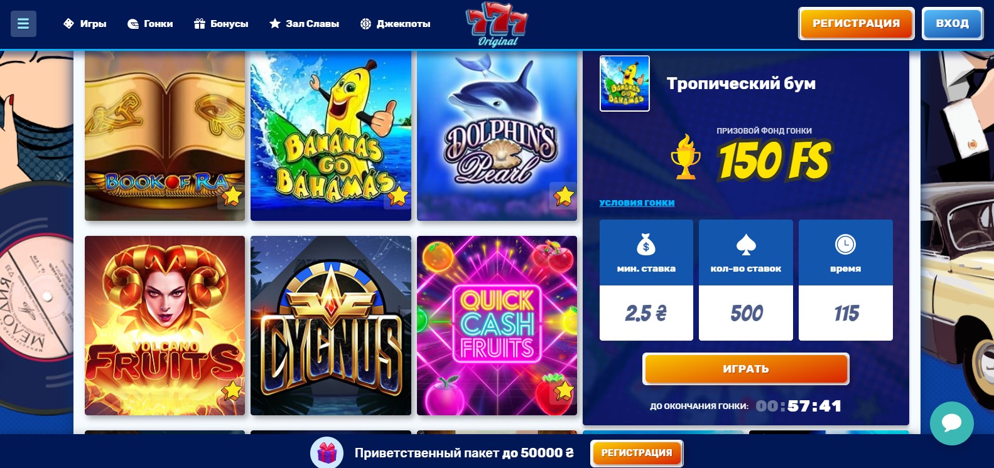The height and width of the screenshot is (468, 994).
Task: Open the hamburger menu icon
Action: [x=23, y=24]
